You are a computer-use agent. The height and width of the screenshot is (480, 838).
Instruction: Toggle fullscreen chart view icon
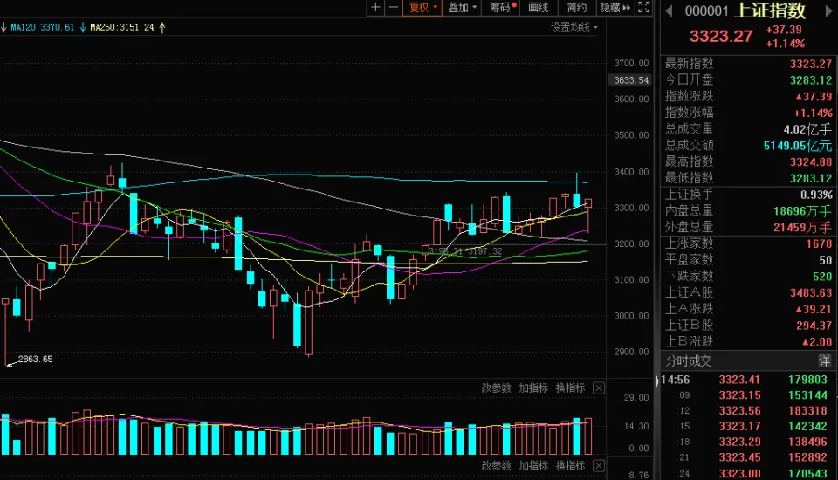click(644, 8)
